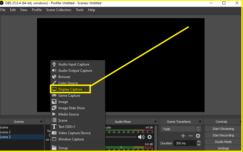243x152 pixels.
Task: Open the Fade transition dropdown
Action: point(181,129)
